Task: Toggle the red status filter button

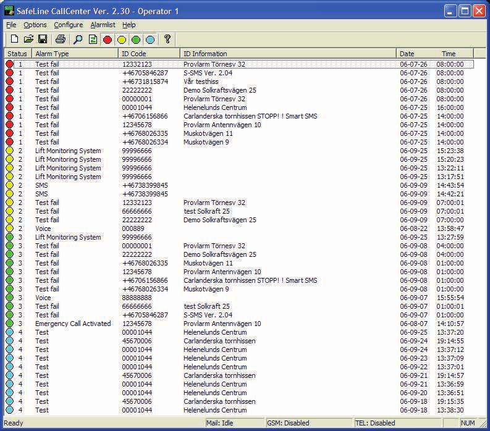Action: coord(108,40)
